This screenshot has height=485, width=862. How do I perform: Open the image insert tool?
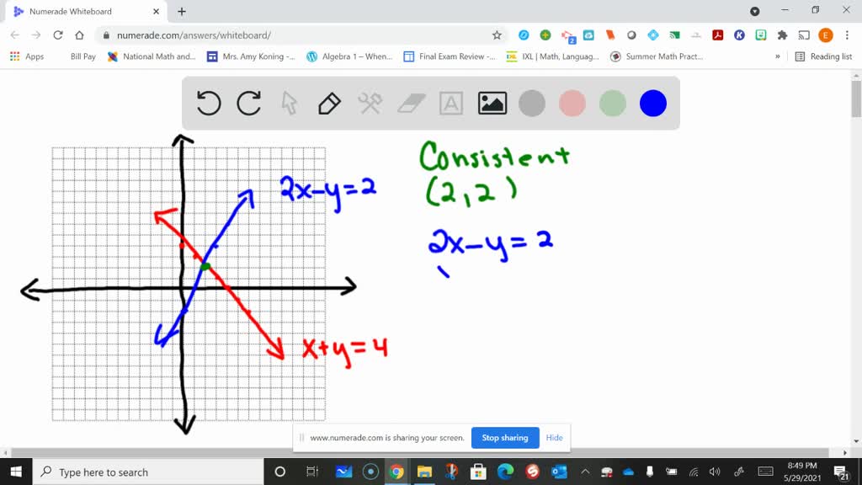[x=492, y=103]
